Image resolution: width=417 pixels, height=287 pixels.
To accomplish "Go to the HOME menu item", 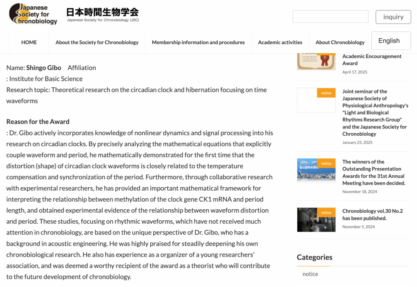I will (x=29, y=42).
